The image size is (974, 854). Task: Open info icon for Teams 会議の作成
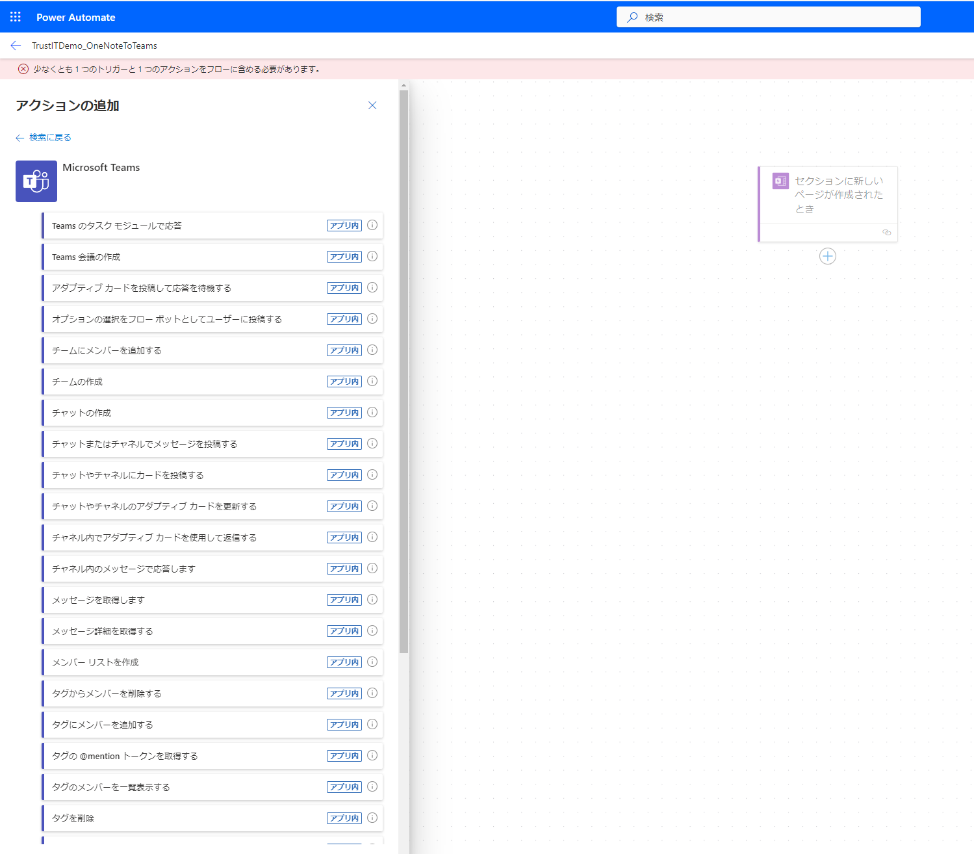(x=372, y=257)
